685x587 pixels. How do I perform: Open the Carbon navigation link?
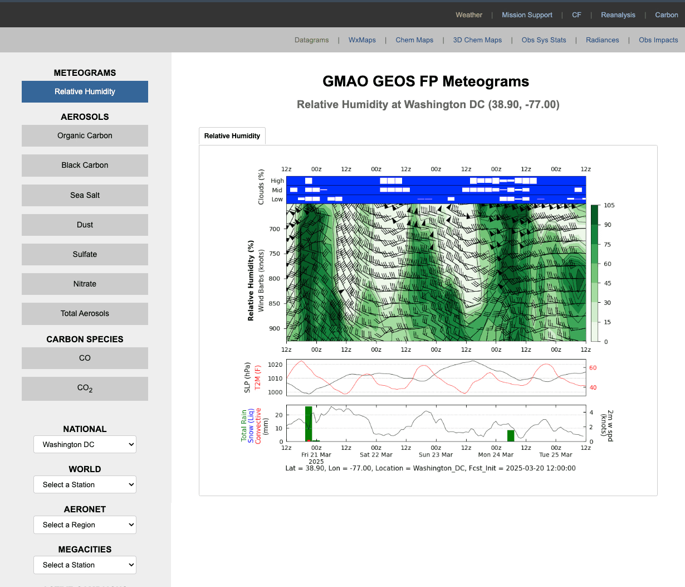[x=666, y=15]
